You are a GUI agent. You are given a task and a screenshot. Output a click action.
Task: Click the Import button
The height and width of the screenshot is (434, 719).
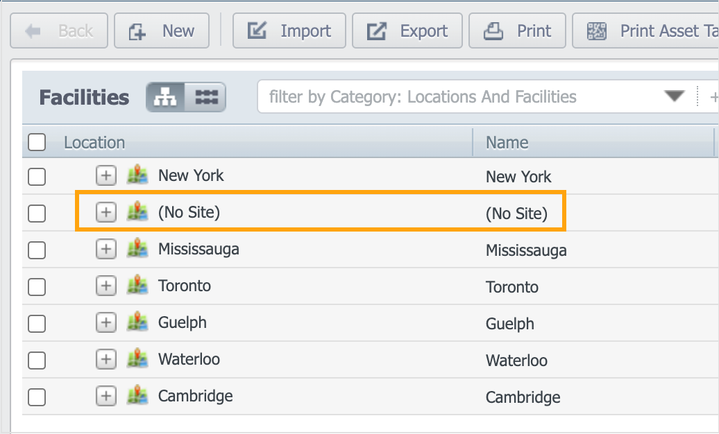[289, 31]
